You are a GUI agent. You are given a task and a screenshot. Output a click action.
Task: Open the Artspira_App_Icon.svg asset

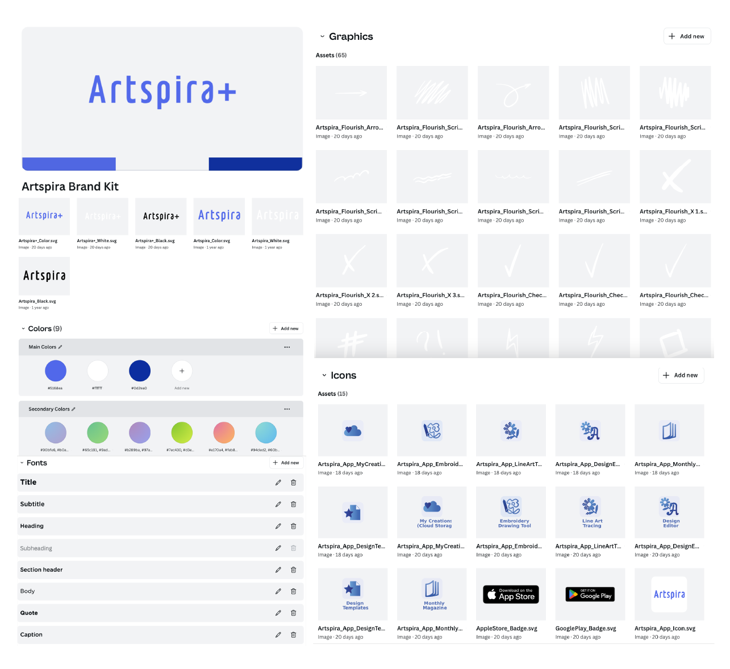pos(669,595)
